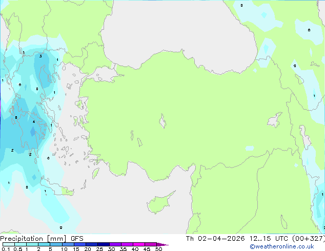Click the Cyprus island on the map

160,202
